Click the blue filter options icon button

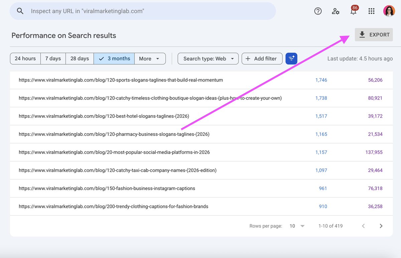(291, 58)
